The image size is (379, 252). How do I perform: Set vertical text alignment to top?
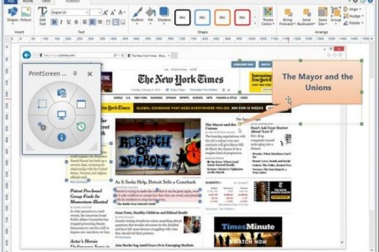pyautogui.click(x=108, y=22)
